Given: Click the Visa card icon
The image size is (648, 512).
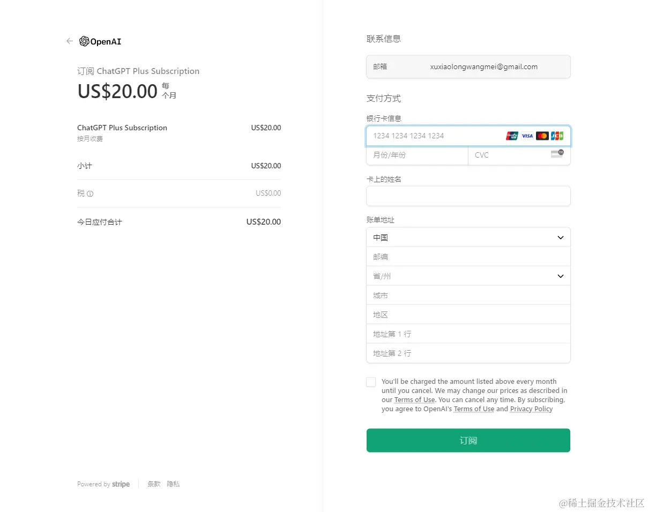Looking at the screenshot, I should tap(527, 136).
